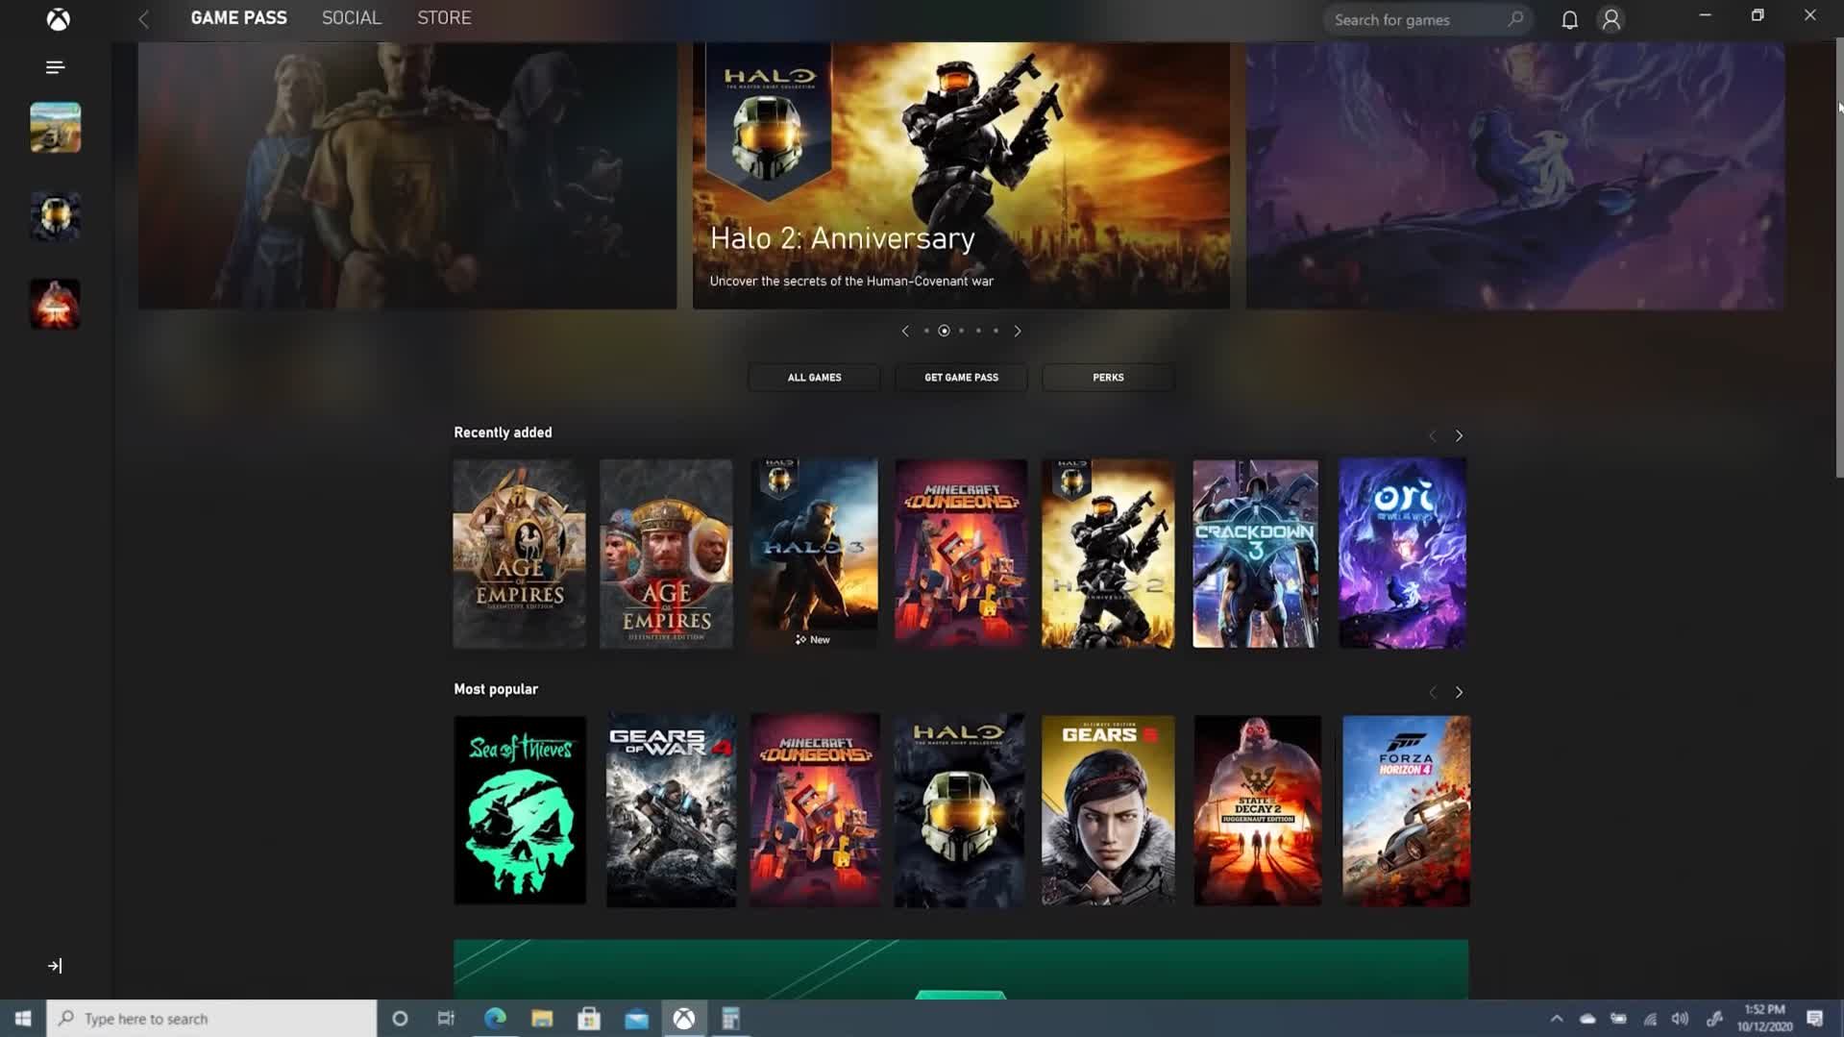The height and width of the screenshot is (1037, 1844).
Task: Open the red game shortcut in the sidebar
Action: point(56,305)
